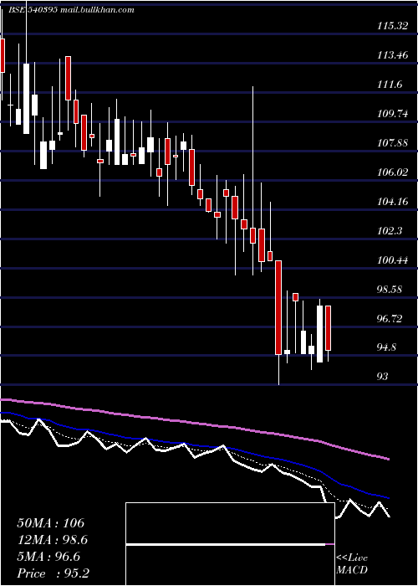The width and height of the screenshot is (418, 586).
Task: Click the 107.88 price axis label
Action: (392, 143)
